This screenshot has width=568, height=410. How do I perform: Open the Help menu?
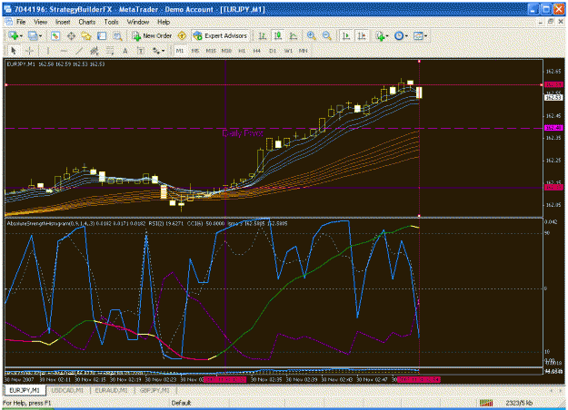tap(164, 22)
